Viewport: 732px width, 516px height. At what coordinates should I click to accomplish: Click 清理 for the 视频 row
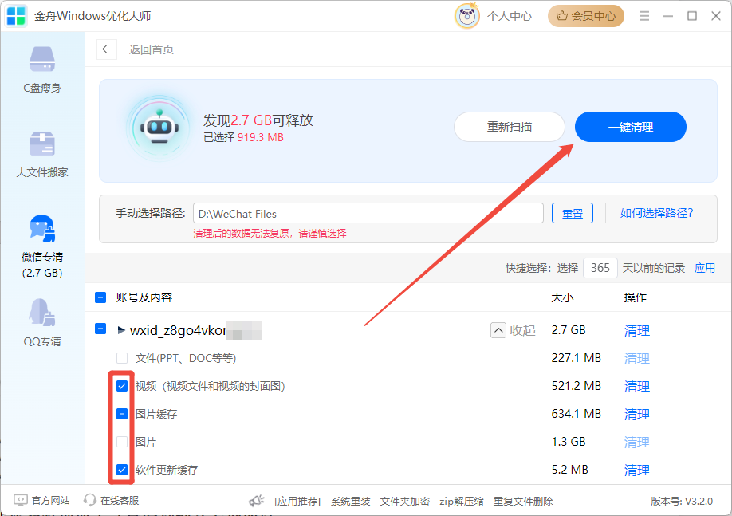pos(637,386)
